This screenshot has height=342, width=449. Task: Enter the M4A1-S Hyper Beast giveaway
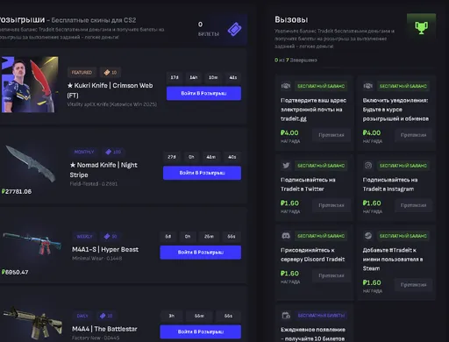(x=201, y=253)
